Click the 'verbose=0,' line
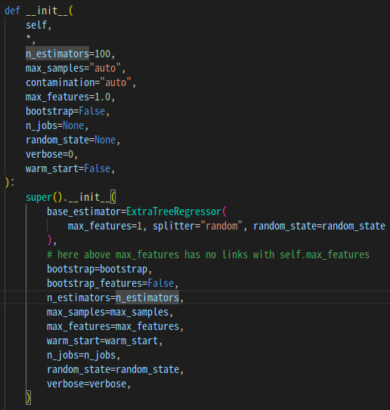Screen dimensions: 390x410 click(52, 154)
